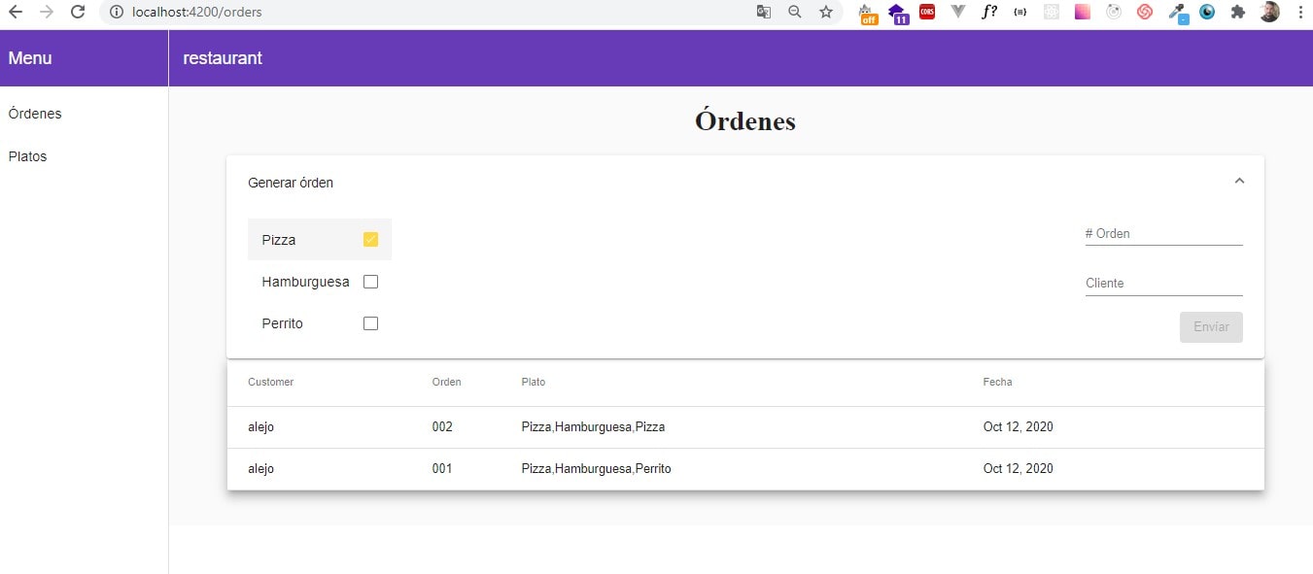Image resolution: width=1313 pixels, height=574 pixels.
Task: Focus the # Orden input field
Action: pos(1163,234)
